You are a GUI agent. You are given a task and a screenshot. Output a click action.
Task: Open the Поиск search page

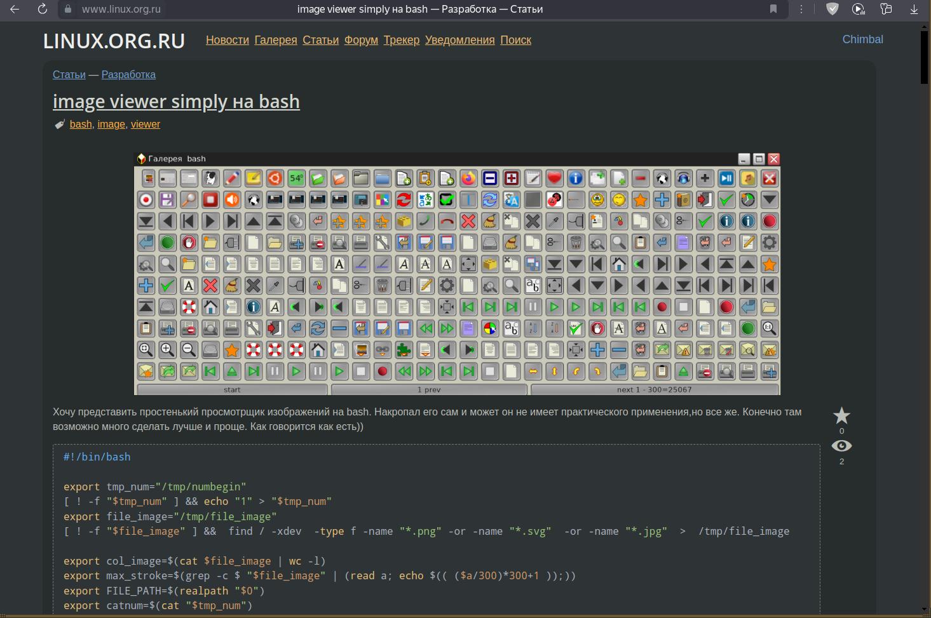(515, 40)
